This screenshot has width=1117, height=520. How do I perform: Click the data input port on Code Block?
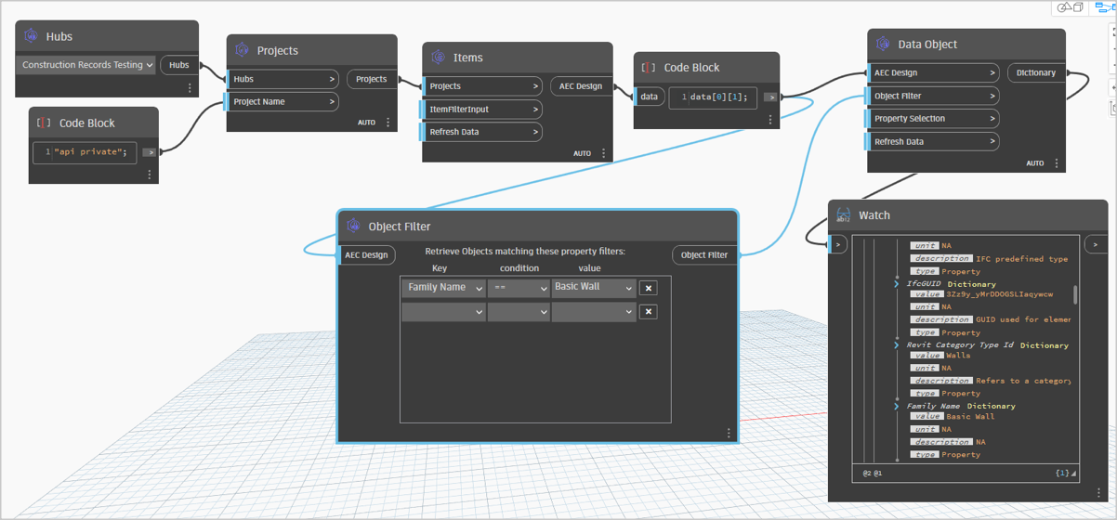649,97
